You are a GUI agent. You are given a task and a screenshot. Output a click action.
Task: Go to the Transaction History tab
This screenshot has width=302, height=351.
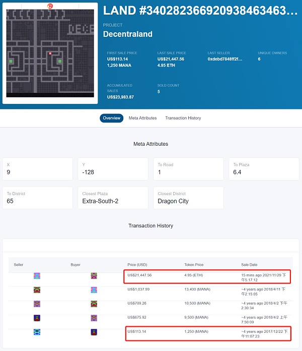[x=183, y=118]
